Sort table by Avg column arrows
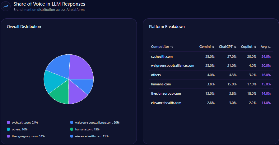The width and height of the screenshot is (279, 145). tap(269, 47)
